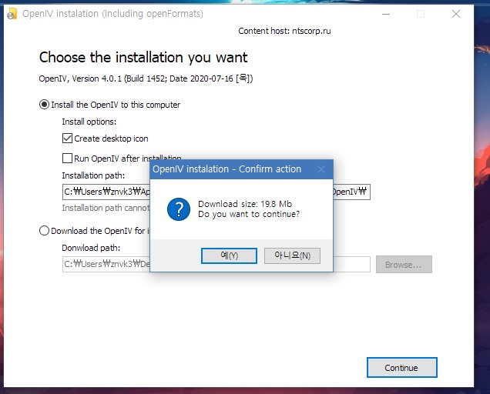Click the 'Download size: 19.8 Mb' text
The height and width of the screenshot is (394, 490).
[245, 204]
